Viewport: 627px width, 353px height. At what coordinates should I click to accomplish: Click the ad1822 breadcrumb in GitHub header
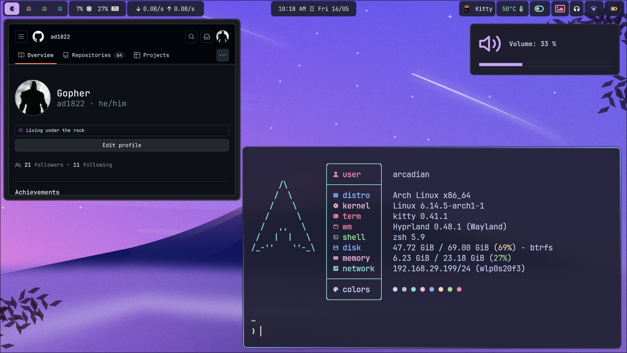(x=60, y=37)
